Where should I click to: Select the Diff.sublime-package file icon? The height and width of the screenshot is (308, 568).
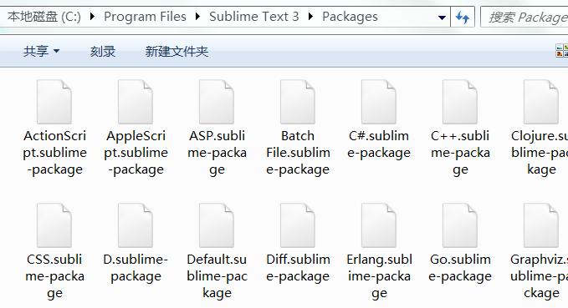point(298,225)
